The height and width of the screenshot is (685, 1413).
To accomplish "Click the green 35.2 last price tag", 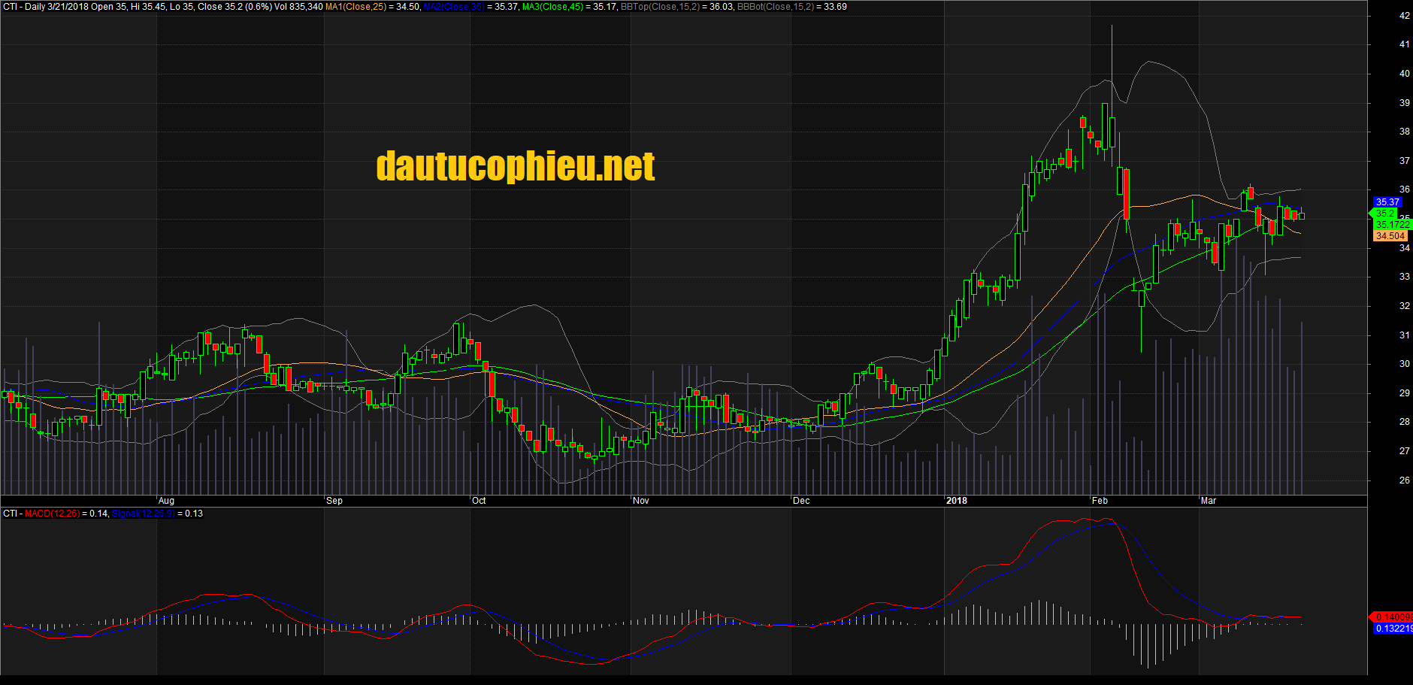I will [x=1384, y=214].
